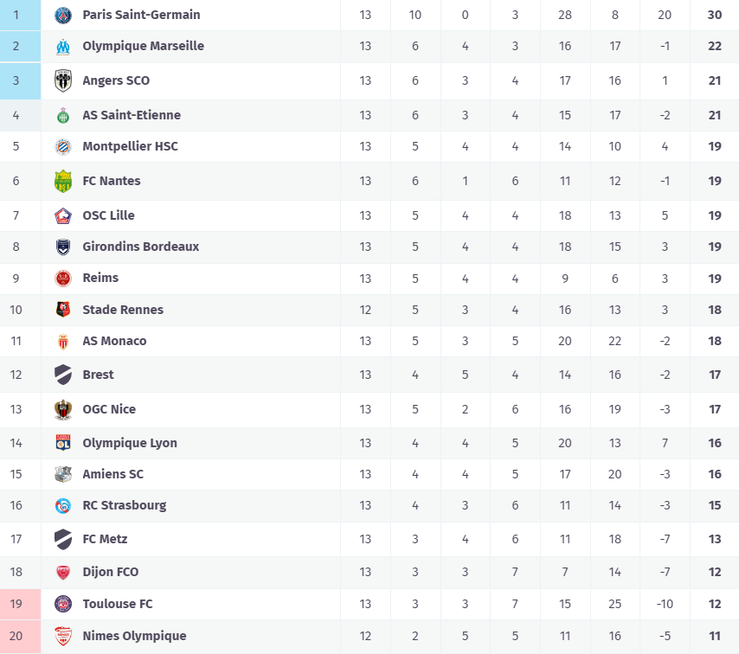Click the Paris Saint-Germain club crest
Image resolution: width=739 pixels, height=654 pixels.
63,15
